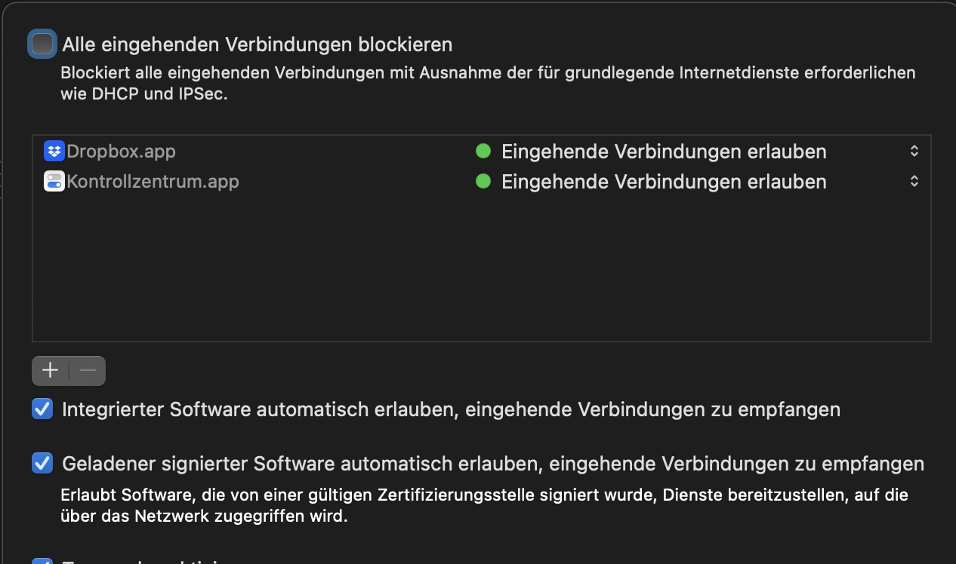This screenshot has height=564, width=956.
Task: Click the 'Integrierter Software automatisch erlauben' label text
Action: coord(451,409)
